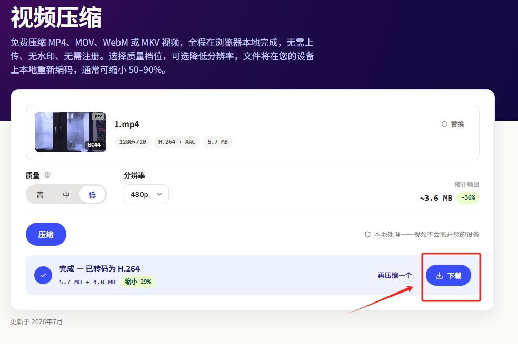This screenshot has height=344, width=518.
Task: Click the 更新于 2026年7月 text
Action: point(36,321)
